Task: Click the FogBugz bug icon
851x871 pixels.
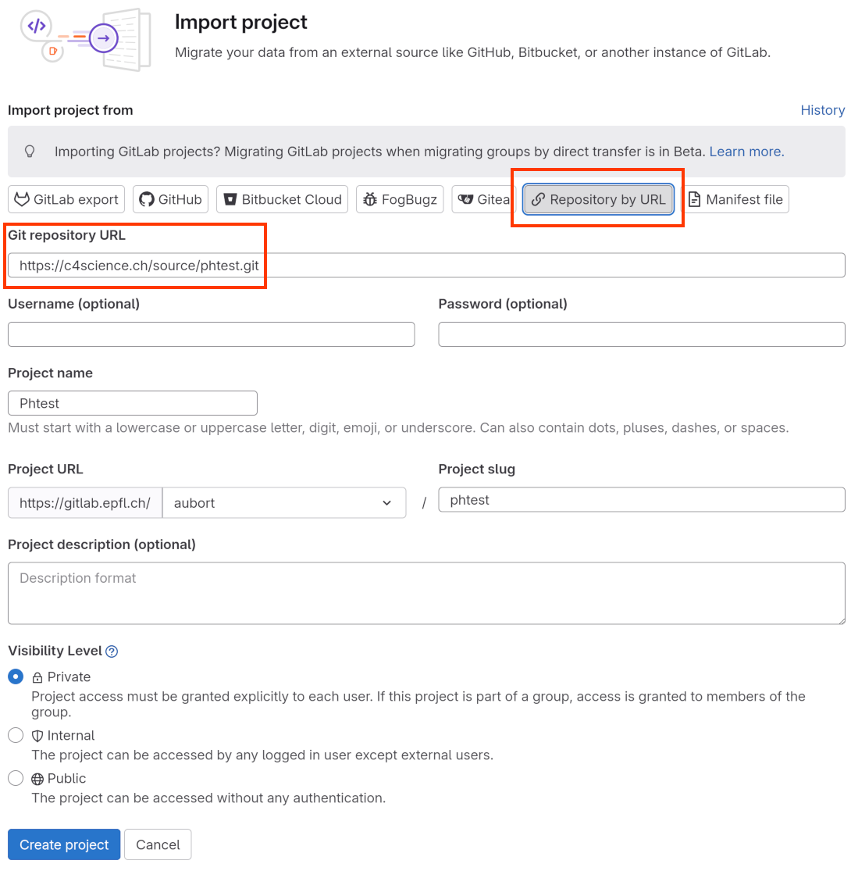Action: click(x=370, y=199)
